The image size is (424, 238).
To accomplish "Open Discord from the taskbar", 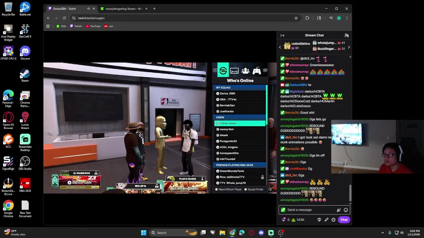I will click(x=261, y=233).
